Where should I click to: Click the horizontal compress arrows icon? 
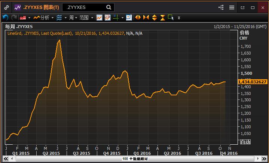coord(146,18)
